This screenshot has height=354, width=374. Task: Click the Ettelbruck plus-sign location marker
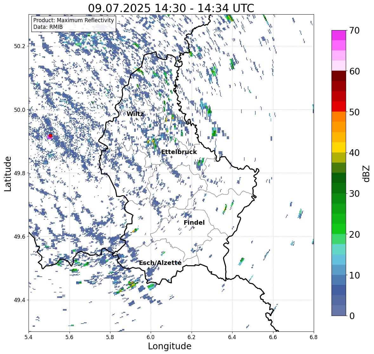tap(172, 157)
